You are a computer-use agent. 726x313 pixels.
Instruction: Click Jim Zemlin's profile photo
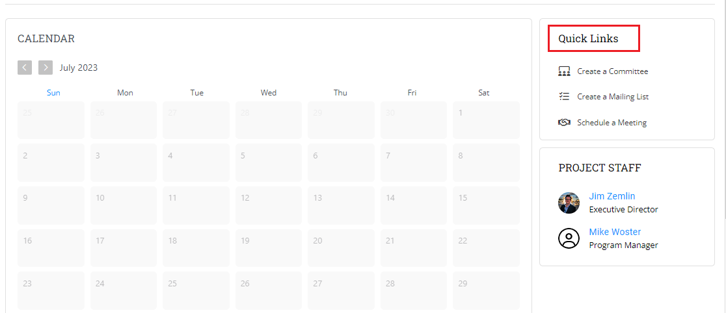569,203
